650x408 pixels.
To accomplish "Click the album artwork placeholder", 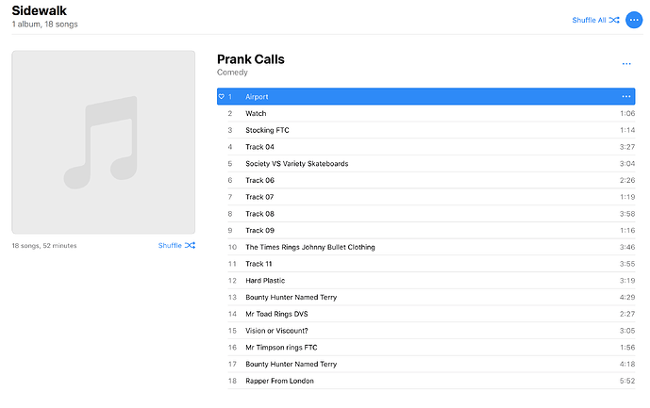I will point(103,141).
